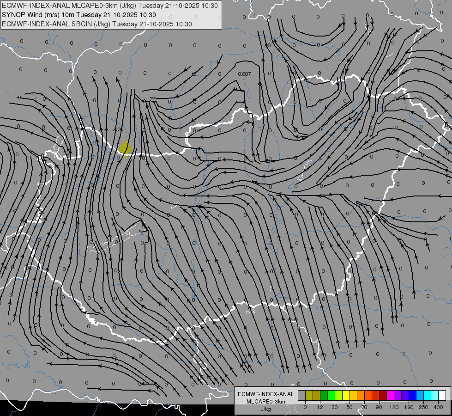Choose the violet legend swatch left of 160
The image size is (452, 416).
point(405,395)
